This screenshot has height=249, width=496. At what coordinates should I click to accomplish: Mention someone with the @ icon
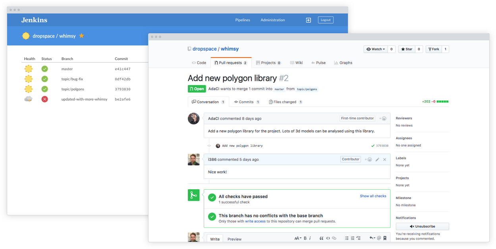(x=378, y=238)
